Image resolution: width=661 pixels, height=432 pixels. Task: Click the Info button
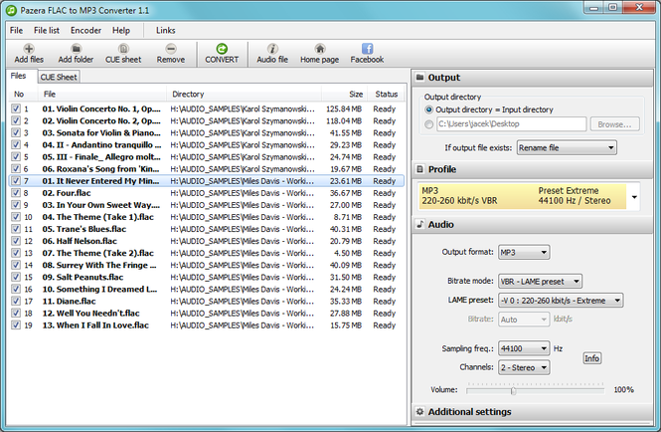click(x=591, y=358)
